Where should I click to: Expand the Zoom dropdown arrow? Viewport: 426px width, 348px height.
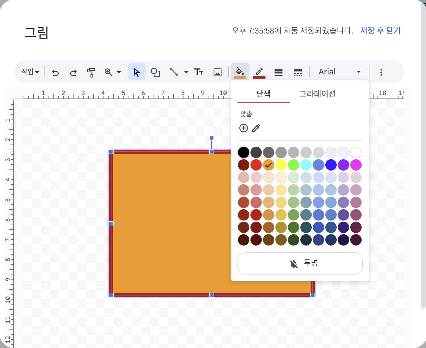pos(119,72)
